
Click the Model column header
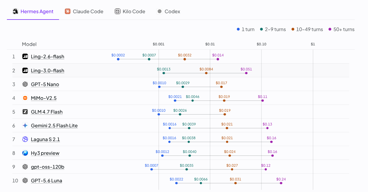(29, 44)
